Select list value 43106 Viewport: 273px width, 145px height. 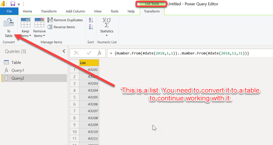(89, 104)
